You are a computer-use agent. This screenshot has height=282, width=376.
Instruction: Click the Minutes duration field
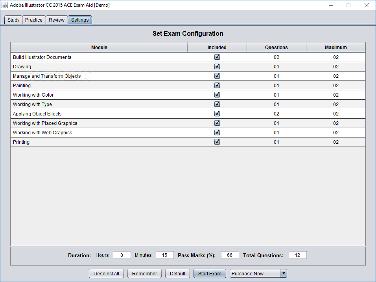[164, 255]
